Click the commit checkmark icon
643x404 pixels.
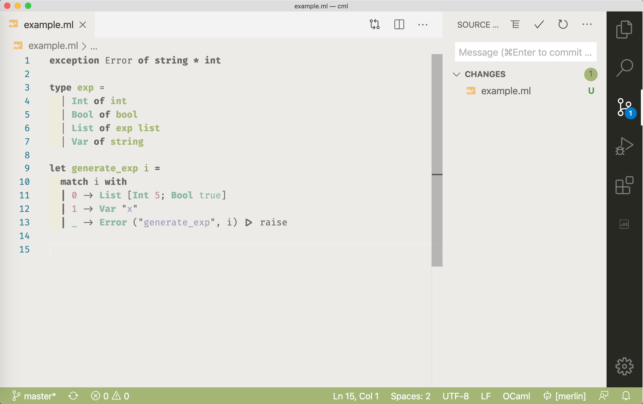click(539, 24)
